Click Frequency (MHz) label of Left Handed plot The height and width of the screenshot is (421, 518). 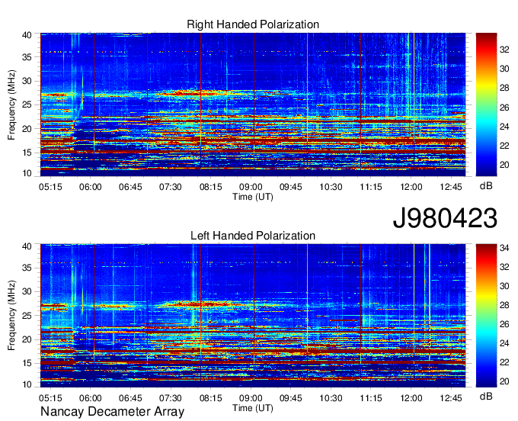point(11,316)
